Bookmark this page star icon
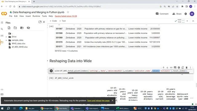This screenshot has width=197, height=111. (x=177, y=6)
